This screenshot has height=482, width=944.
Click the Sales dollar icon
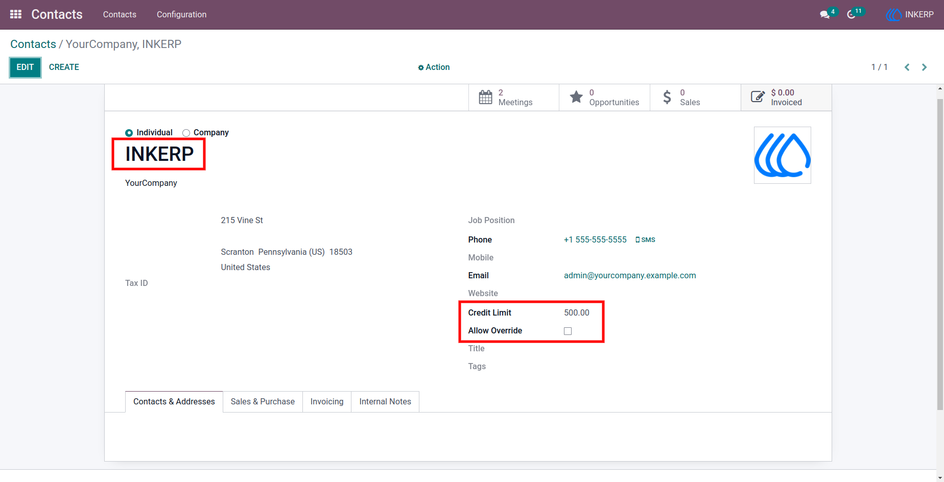(x=667, y=97)
